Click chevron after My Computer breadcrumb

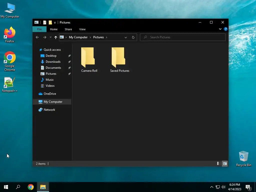pos(90,37)
